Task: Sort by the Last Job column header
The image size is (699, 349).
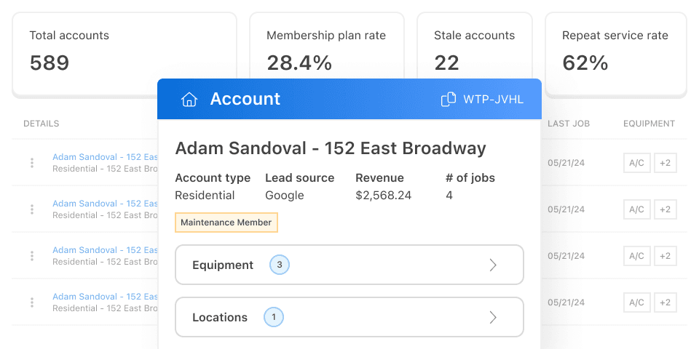Action: tap(569, 124)
